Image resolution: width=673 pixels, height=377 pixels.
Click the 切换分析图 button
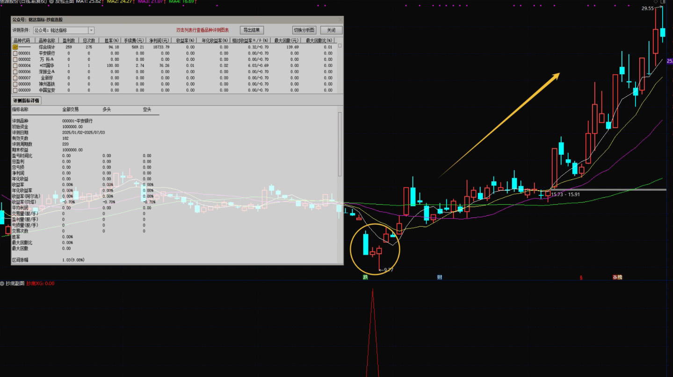point(304,30)
